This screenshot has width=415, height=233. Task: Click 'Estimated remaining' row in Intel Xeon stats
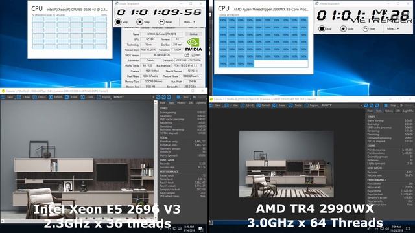pyautogui.click(x=183, y=129)
